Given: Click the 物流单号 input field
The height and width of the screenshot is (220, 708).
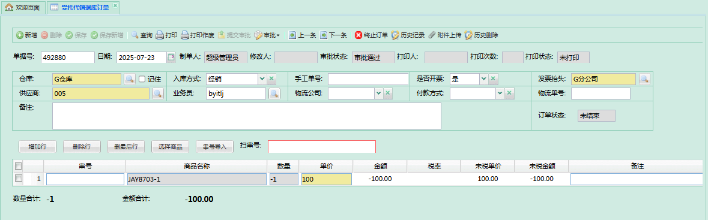Looking at the screenshot, I should (x=601, y=94).
